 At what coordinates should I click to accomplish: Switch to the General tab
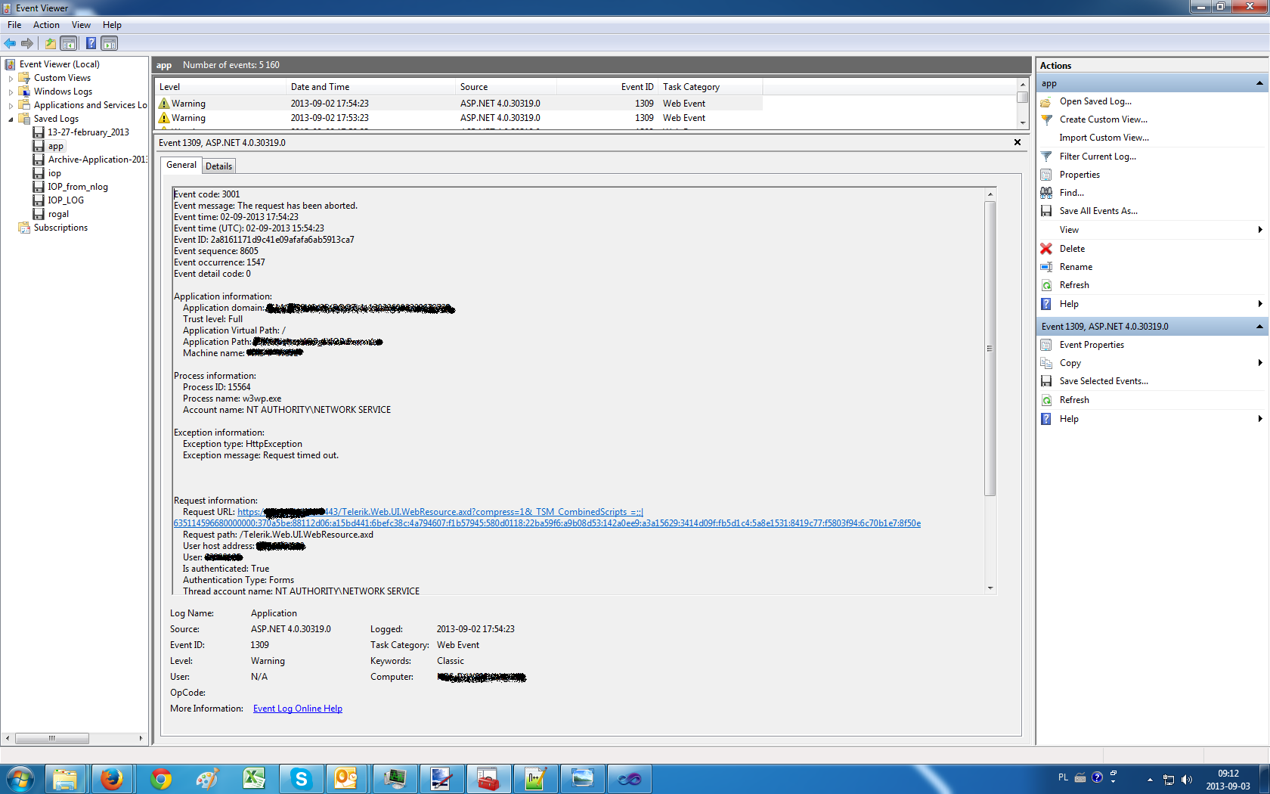[181, 165]
